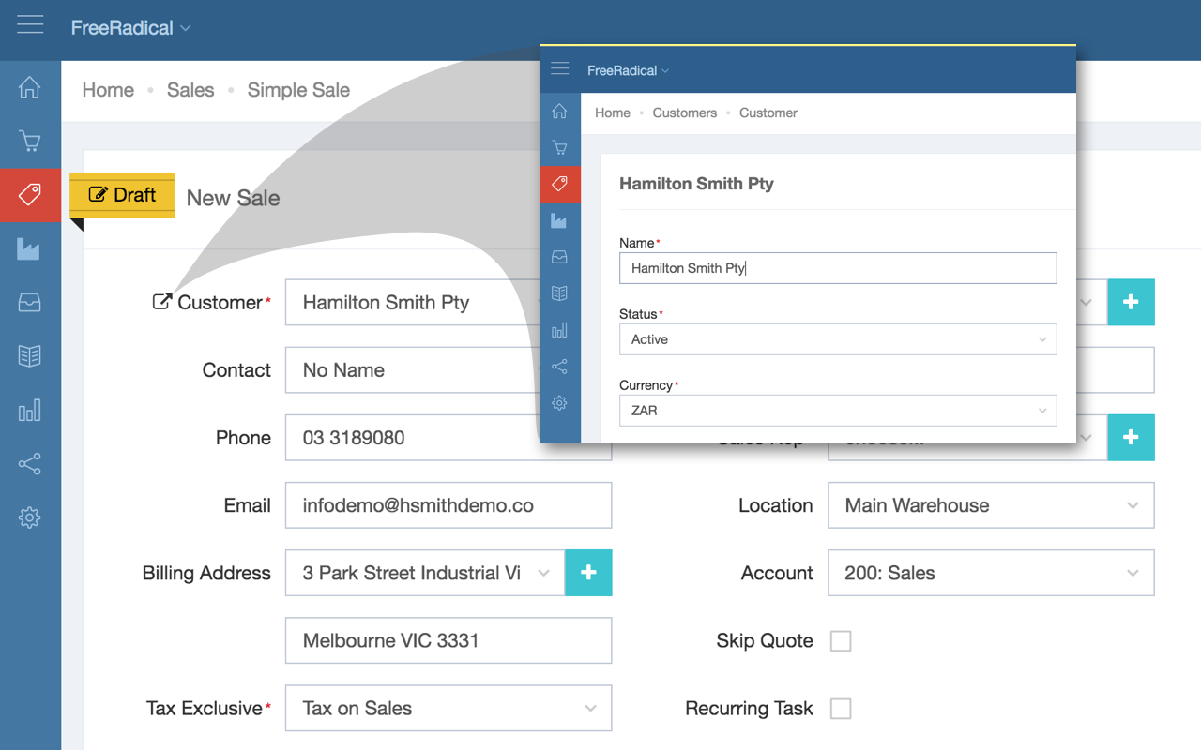Open the factory production sidebar icon
Screen dimensions: 1201x750
pyautogui.click(x=30, y=248)
